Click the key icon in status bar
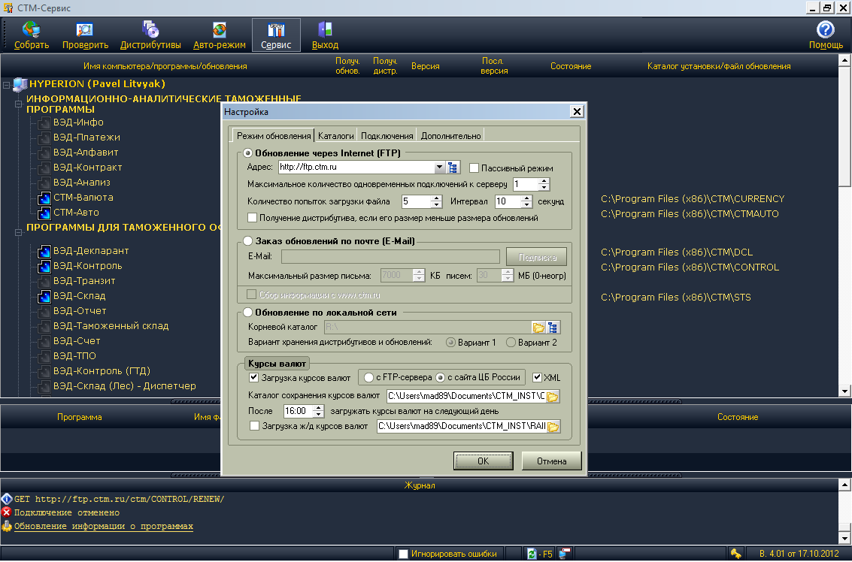This screenshot has height=562, width=852. (735, 554)
